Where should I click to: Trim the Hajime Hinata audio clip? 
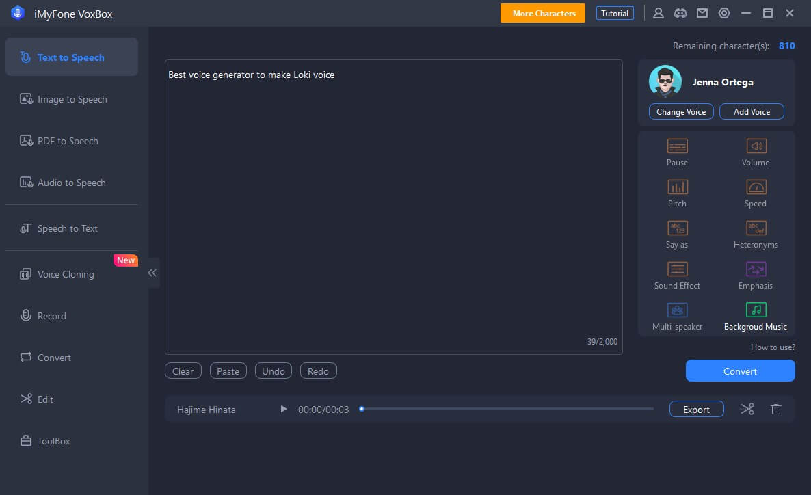coord(746,409)
